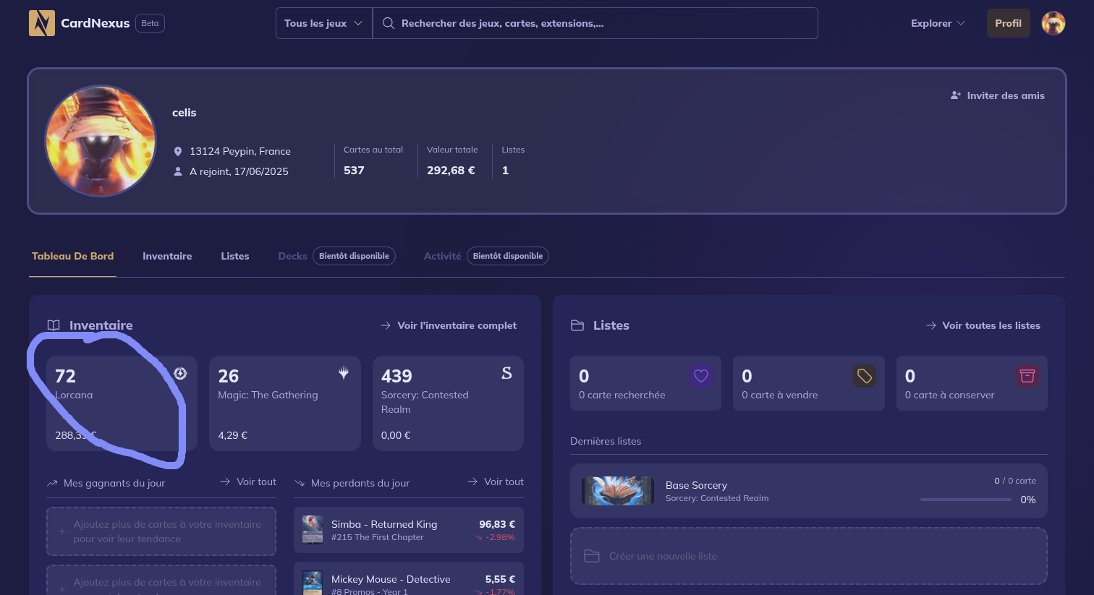This screenshot has height=595, width=1094.
Task: Open the user avatar in top bar
Action: tap(1053, 23)
